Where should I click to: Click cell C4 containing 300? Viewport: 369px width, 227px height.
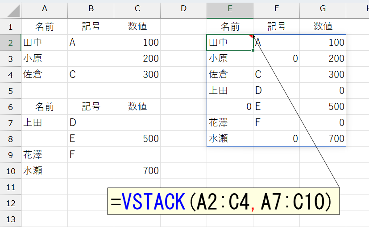tap(137, 75)
